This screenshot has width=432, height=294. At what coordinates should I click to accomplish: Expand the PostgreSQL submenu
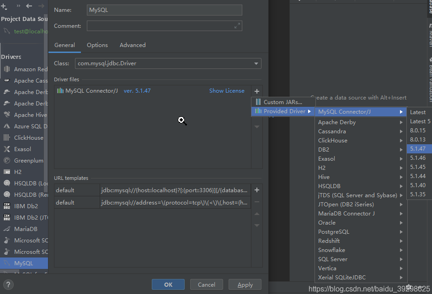(401, 232)
